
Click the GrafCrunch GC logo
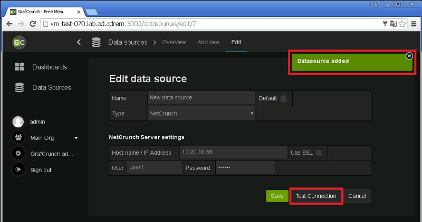point(19,43)
